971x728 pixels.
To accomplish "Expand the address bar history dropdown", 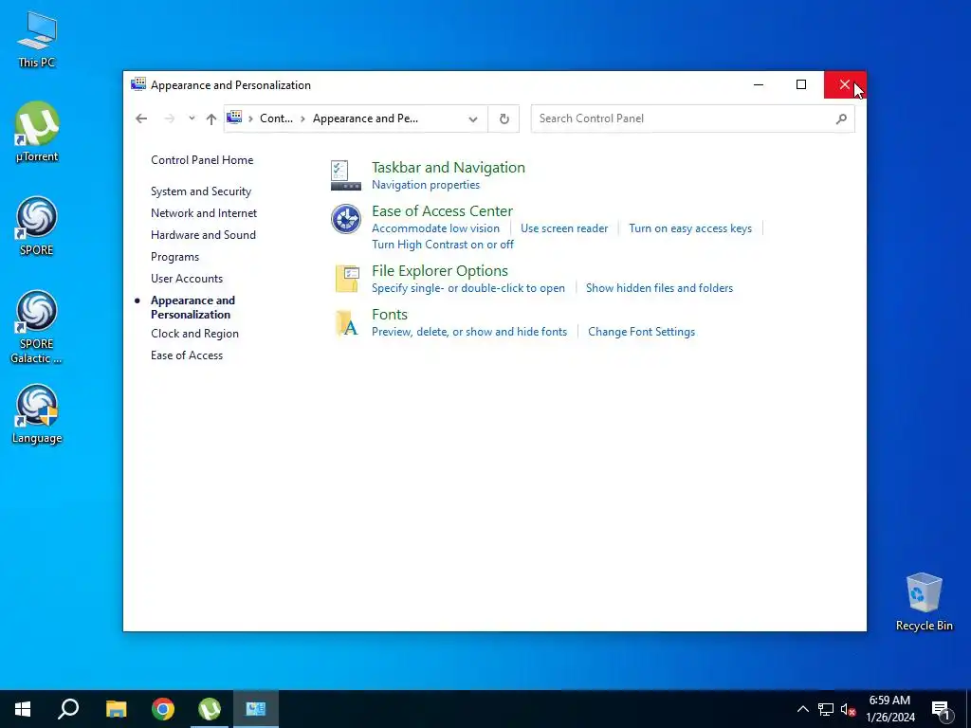I will click(473, 118).
